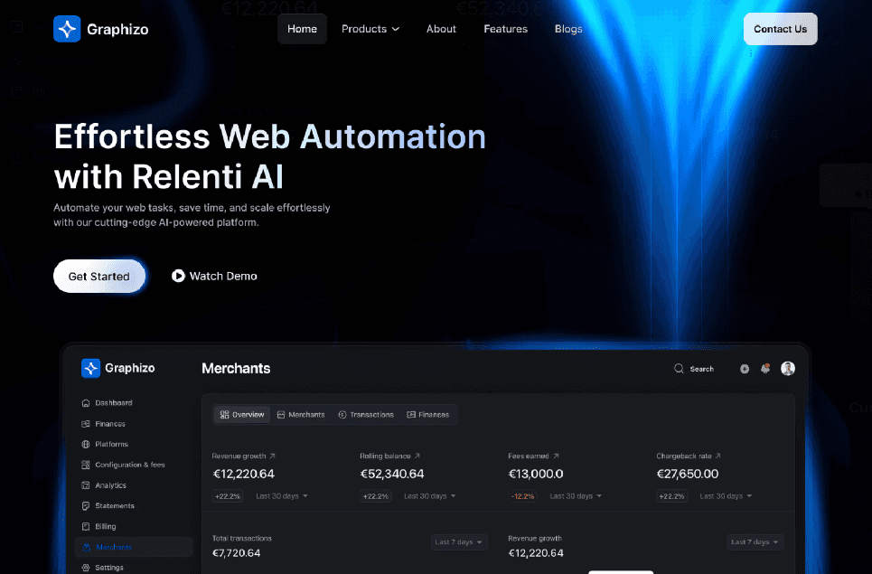
Task: Click the Statements sidebar icon
Action: [x=86, y=506]
